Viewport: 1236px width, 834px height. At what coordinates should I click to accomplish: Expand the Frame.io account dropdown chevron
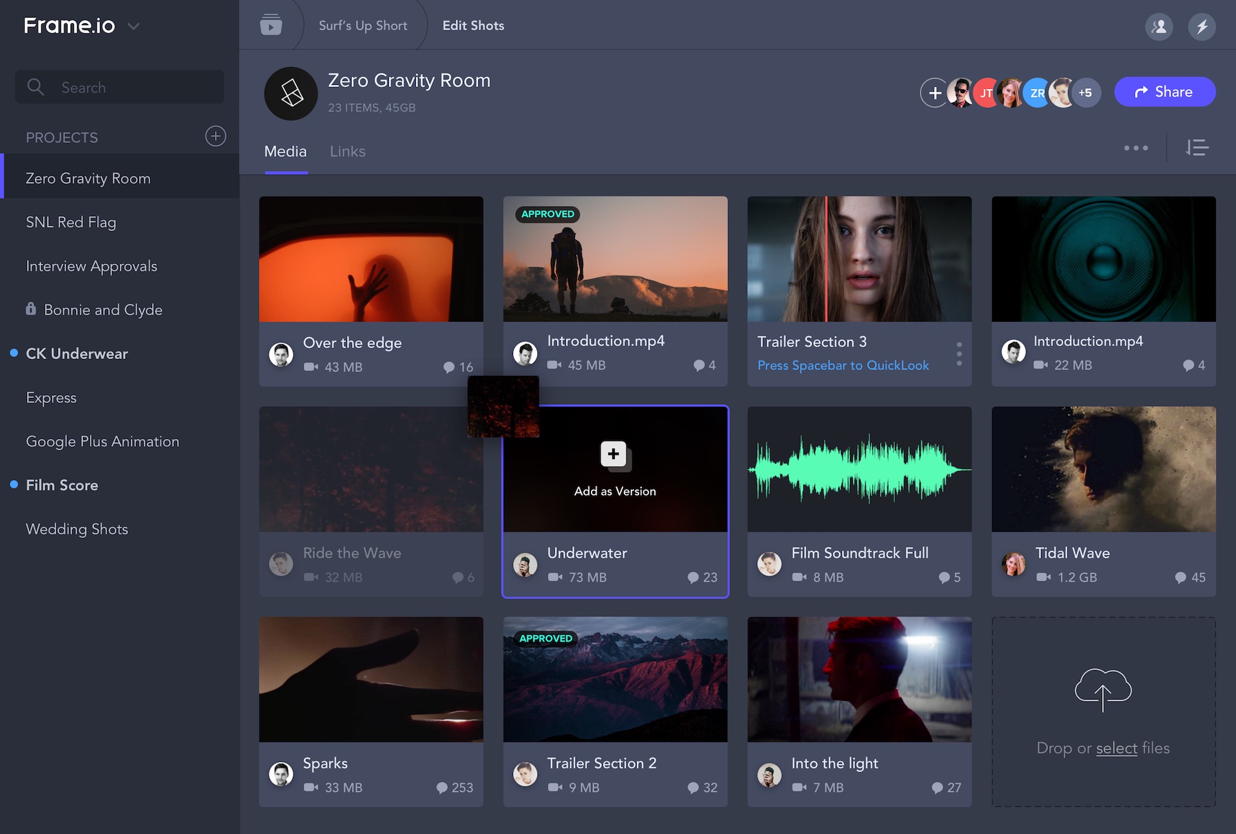pyautogui.click(x=134, y=26)
